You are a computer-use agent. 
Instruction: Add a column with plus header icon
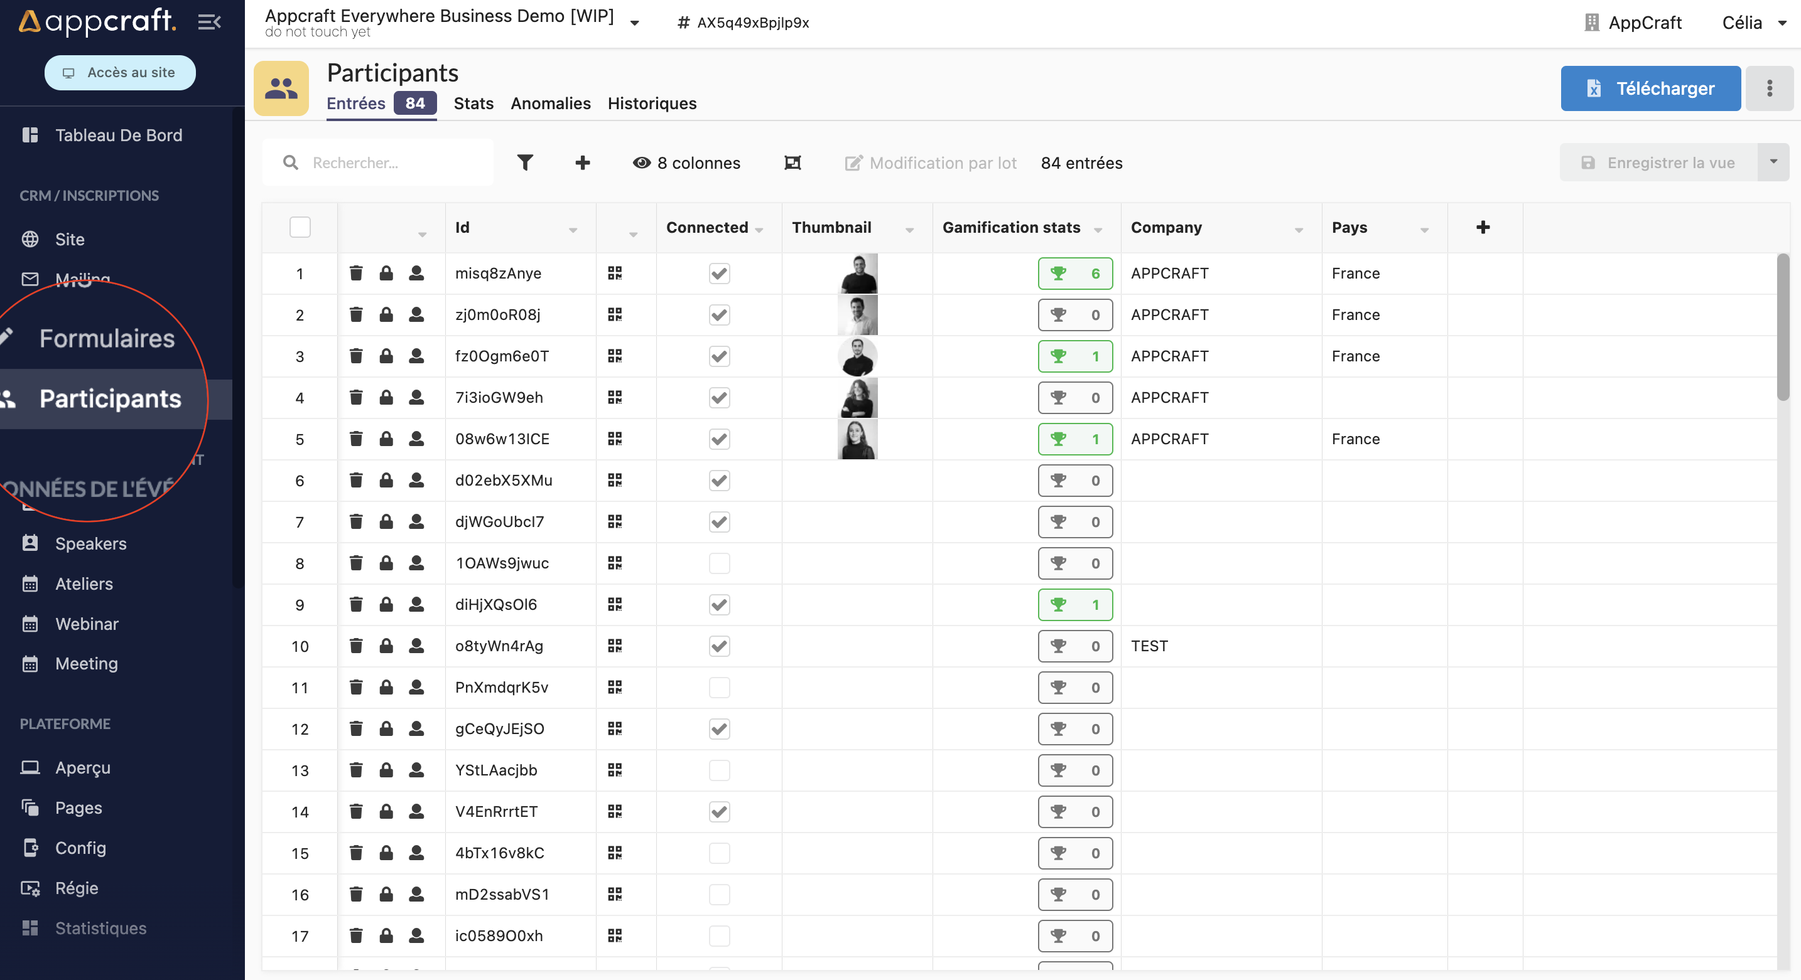[1483, 227]
